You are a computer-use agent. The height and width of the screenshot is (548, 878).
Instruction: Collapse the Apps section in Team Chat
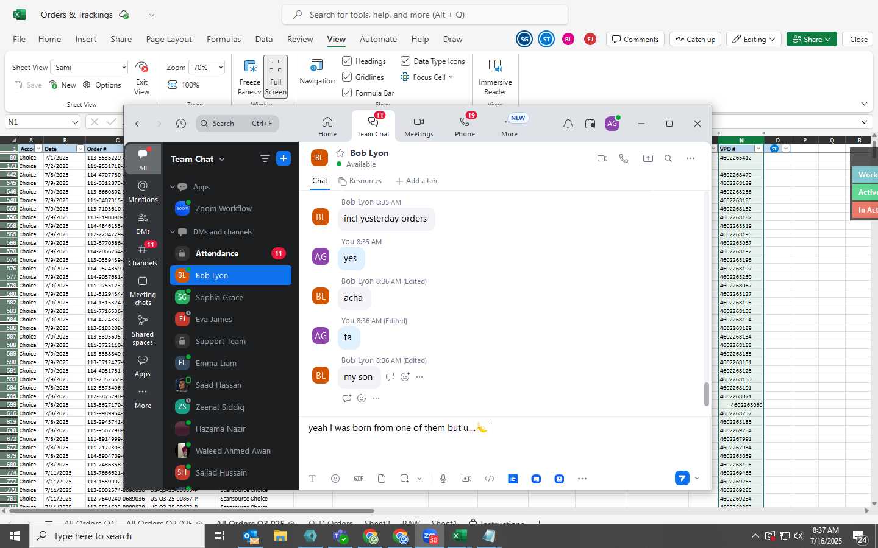point(173,187)
